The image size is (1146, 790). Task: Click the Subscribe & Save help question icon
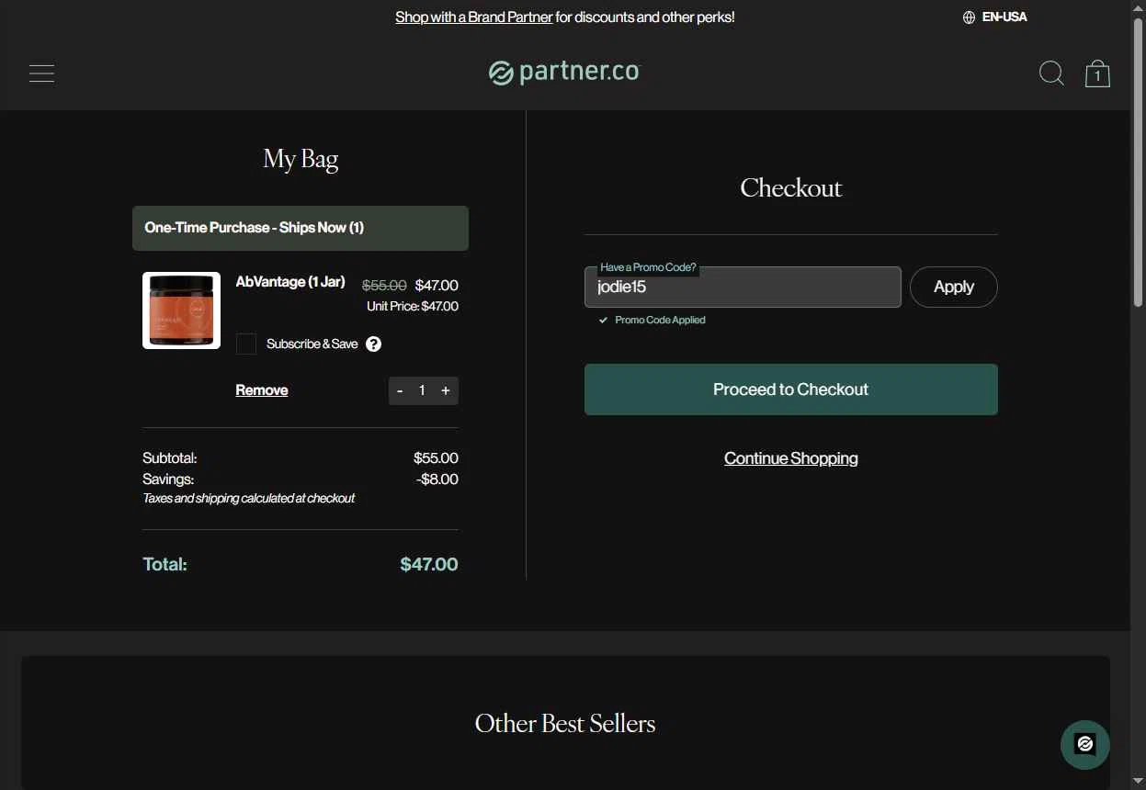click(373, 344)
